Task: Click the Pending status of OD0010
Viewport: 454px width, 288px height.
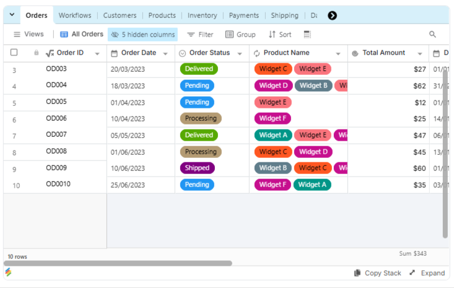Action: click(x=197, y=185)
